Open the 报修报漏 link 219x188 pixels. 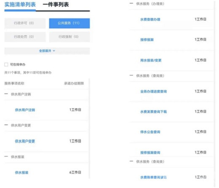tap(147, 40)
